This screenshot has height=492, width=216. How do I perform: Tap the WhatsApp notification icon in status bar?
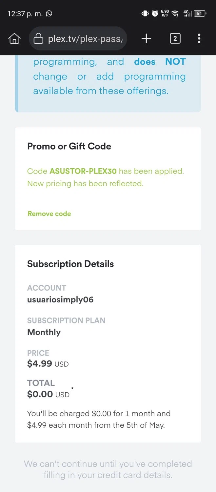(x=49, y=13)
